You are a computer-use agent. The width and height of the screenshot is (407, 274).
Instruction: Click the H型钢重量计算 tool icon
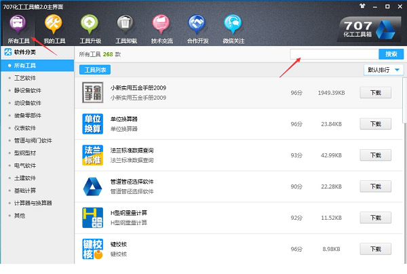(x=92, y=217)
